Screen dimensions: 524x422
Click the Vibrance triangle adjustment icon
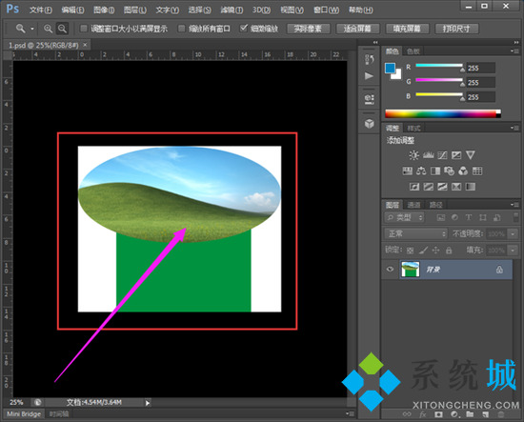tap(471, 155)
